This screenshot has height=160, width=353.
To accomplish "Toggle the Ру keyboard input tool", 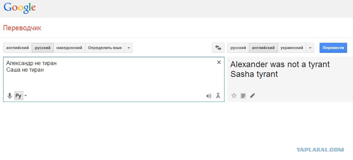I will (x=18, y=96).
